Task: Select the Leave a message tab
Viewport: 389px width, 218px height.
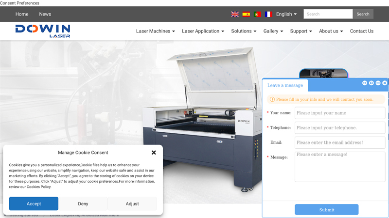Action: [285, 85]
